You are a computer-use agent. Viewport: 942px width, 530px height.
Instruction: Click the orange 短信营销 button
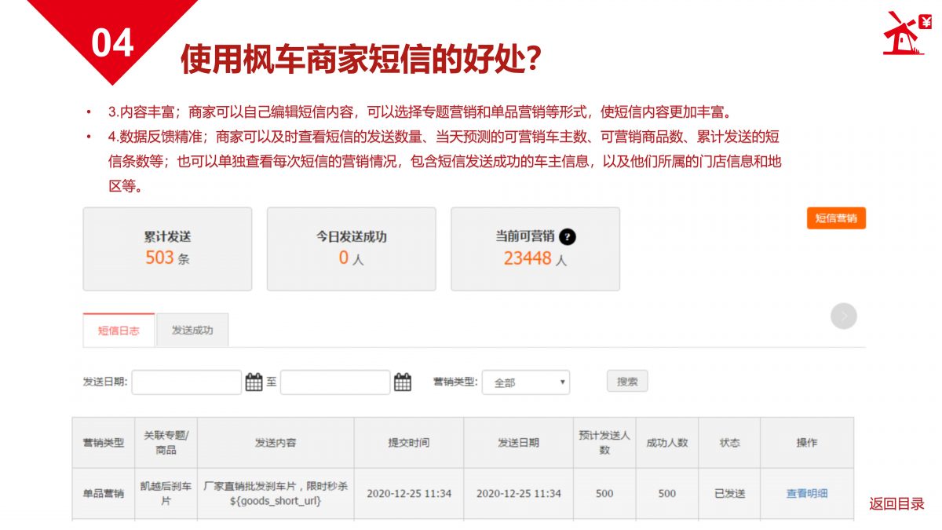click(836, 218)
